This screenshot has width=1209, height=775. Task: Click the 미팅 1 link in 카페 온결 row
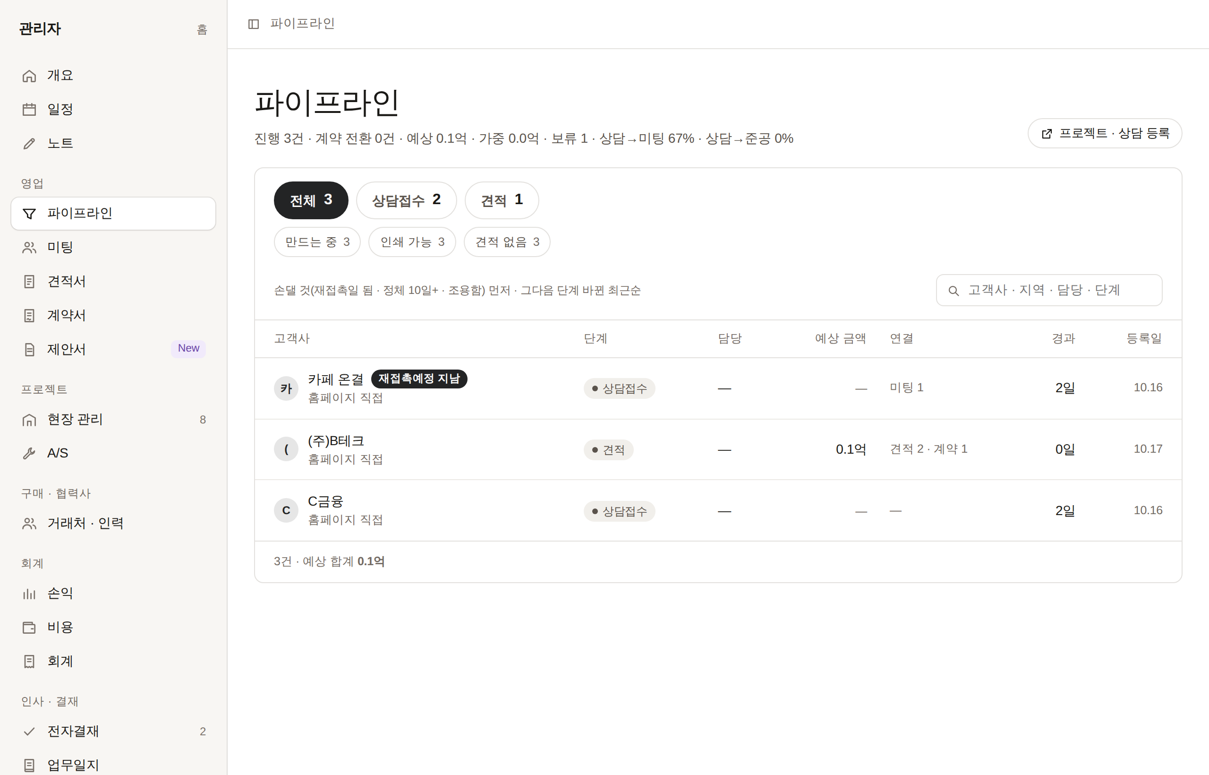click(907, 387)
